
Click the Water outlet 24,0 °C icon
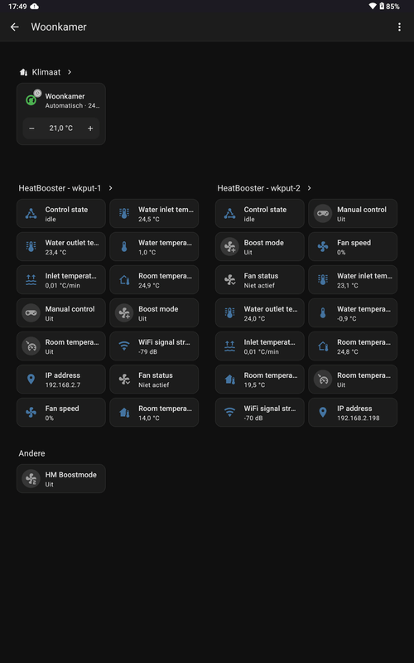230,313
